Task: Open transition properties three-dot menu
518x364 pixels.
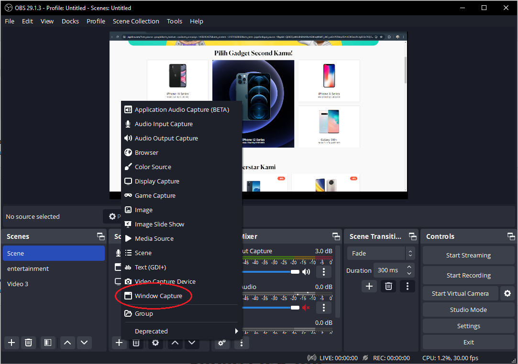Action: pos(408,286)
